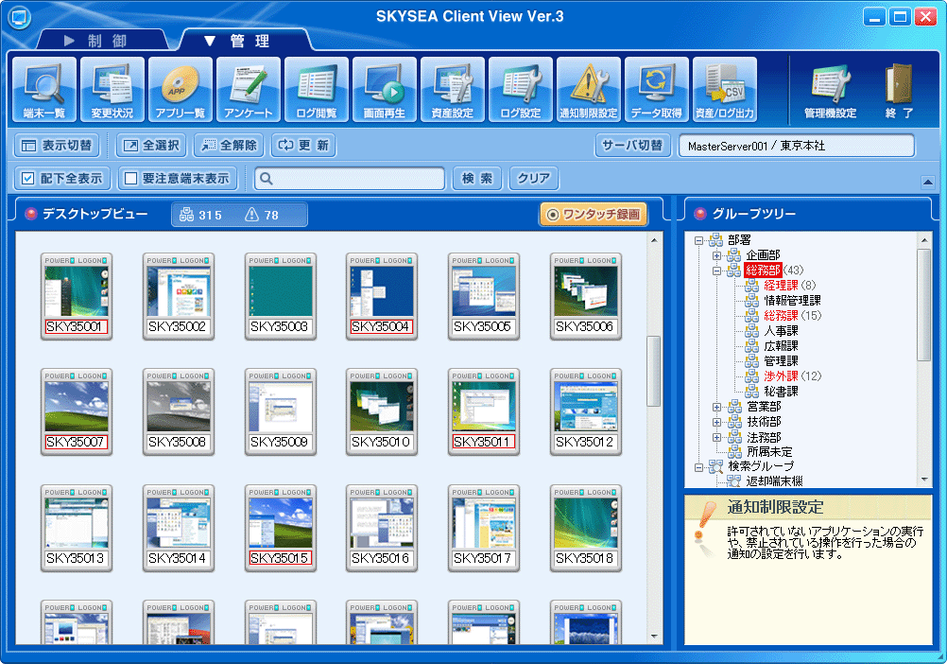Click the クリア clear button
The width and height of the screenshot is (947, 664).
click(x=534, y=178)
